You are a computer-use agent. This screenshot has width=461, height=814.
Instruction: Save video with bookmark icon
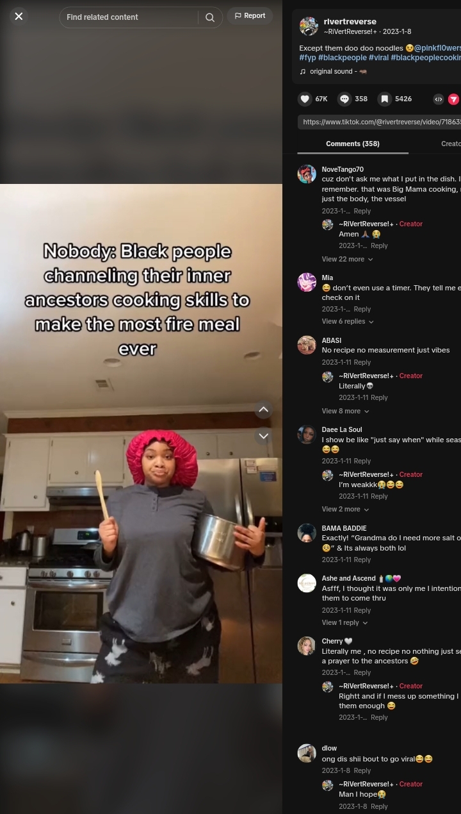coord(384,99)
